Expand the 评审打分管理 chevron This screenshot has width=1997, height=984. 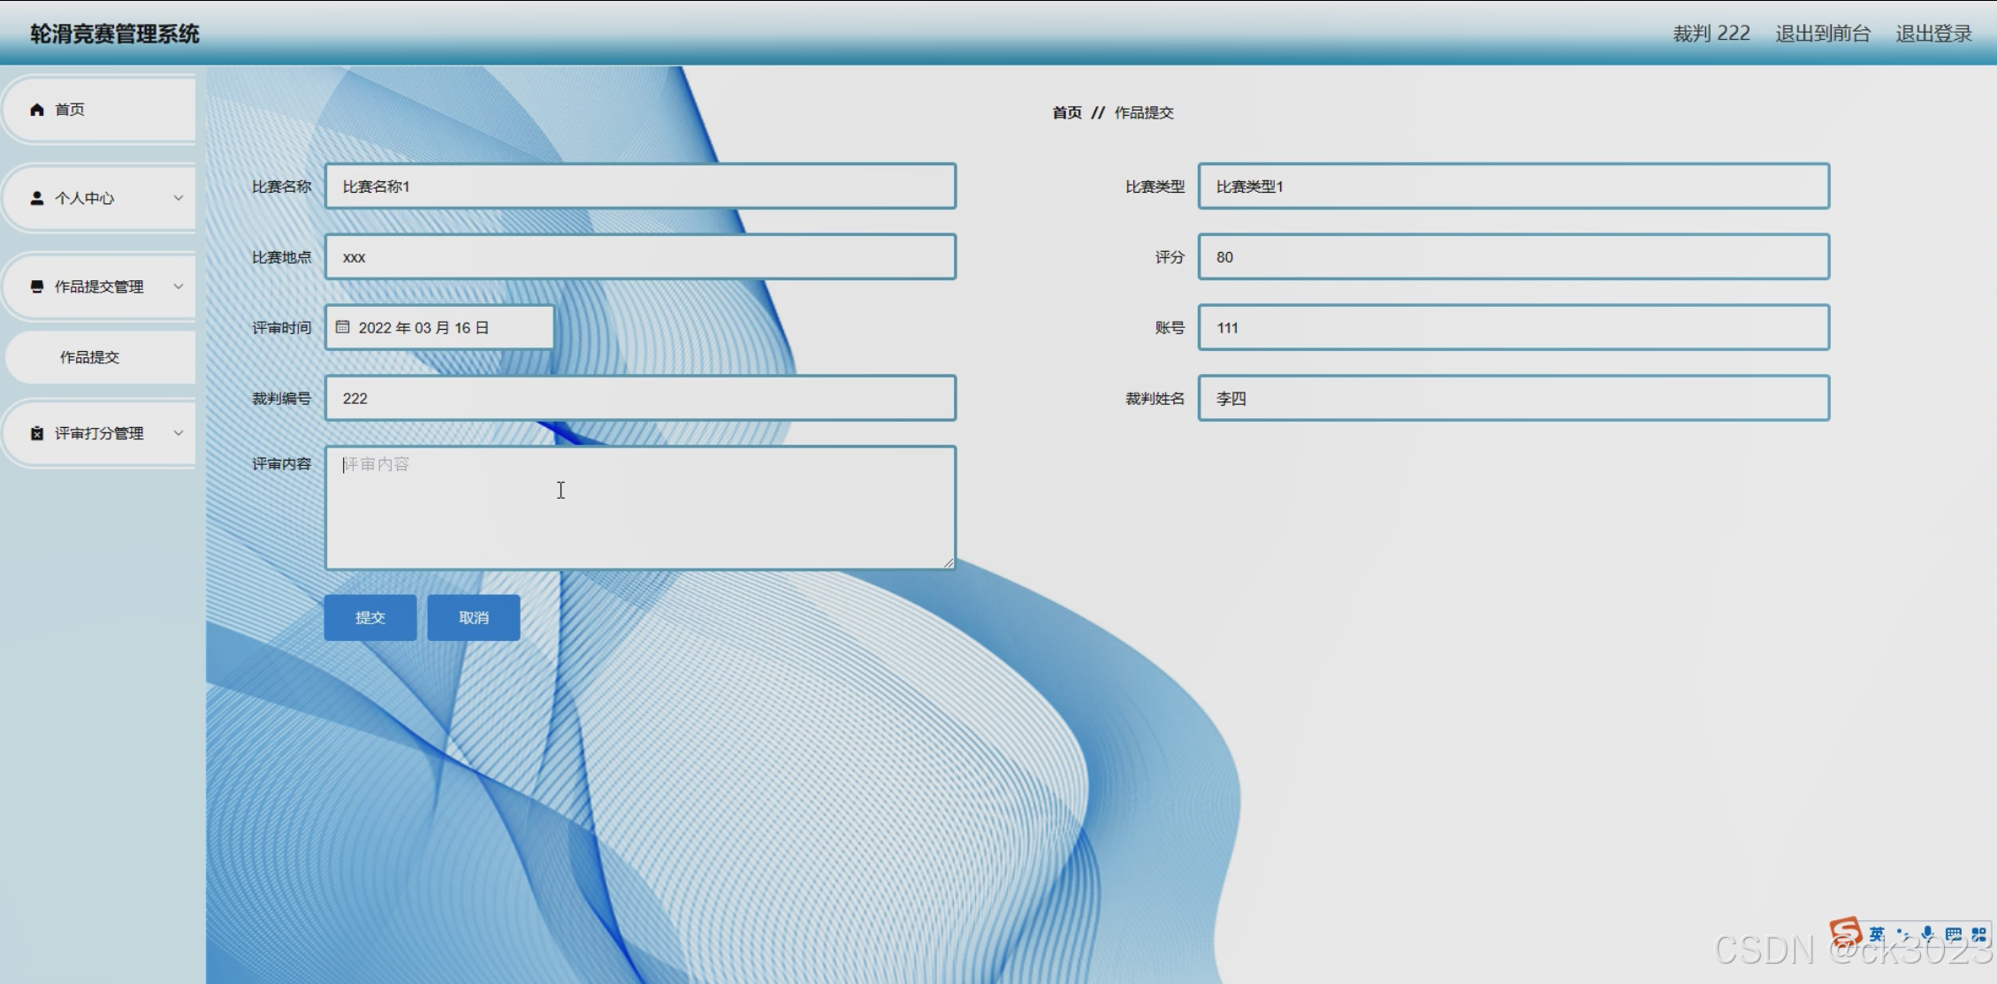[x=179, y=433]
